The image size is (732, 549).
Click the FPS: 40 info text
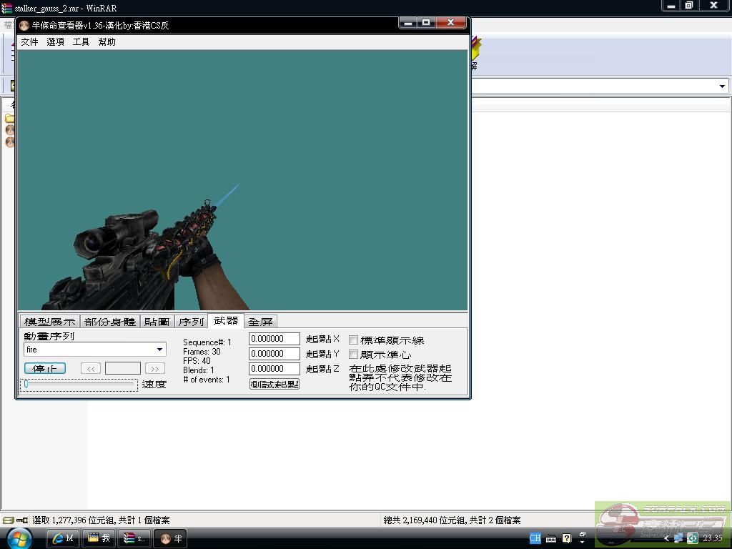point(197,361)
